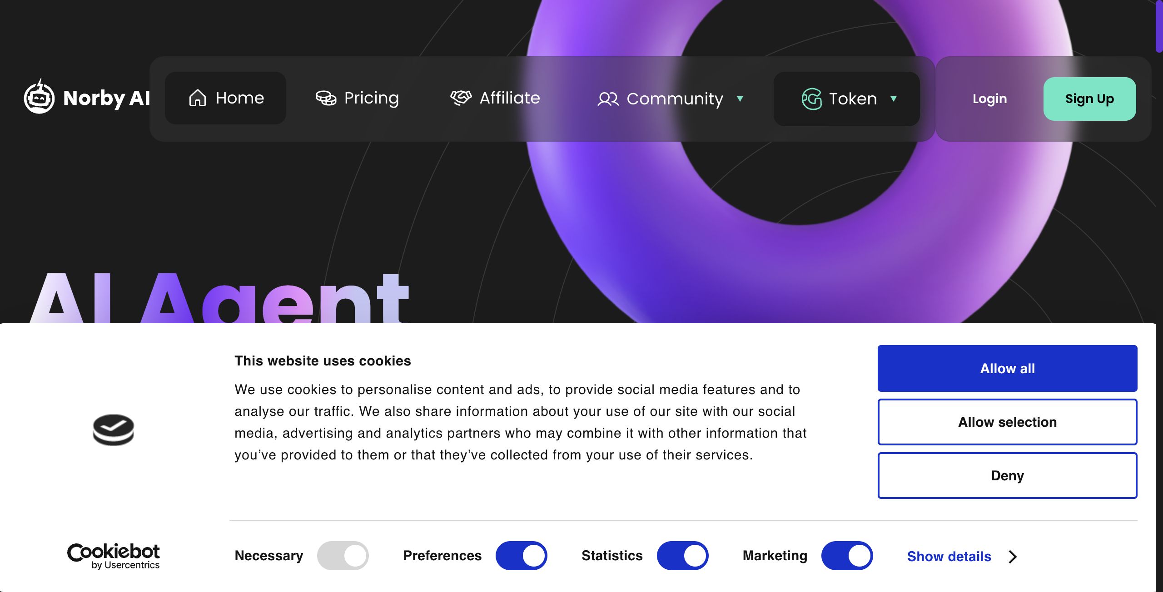Expand Show details chevron
1163x592 pixels.
tap(1013, 557)
